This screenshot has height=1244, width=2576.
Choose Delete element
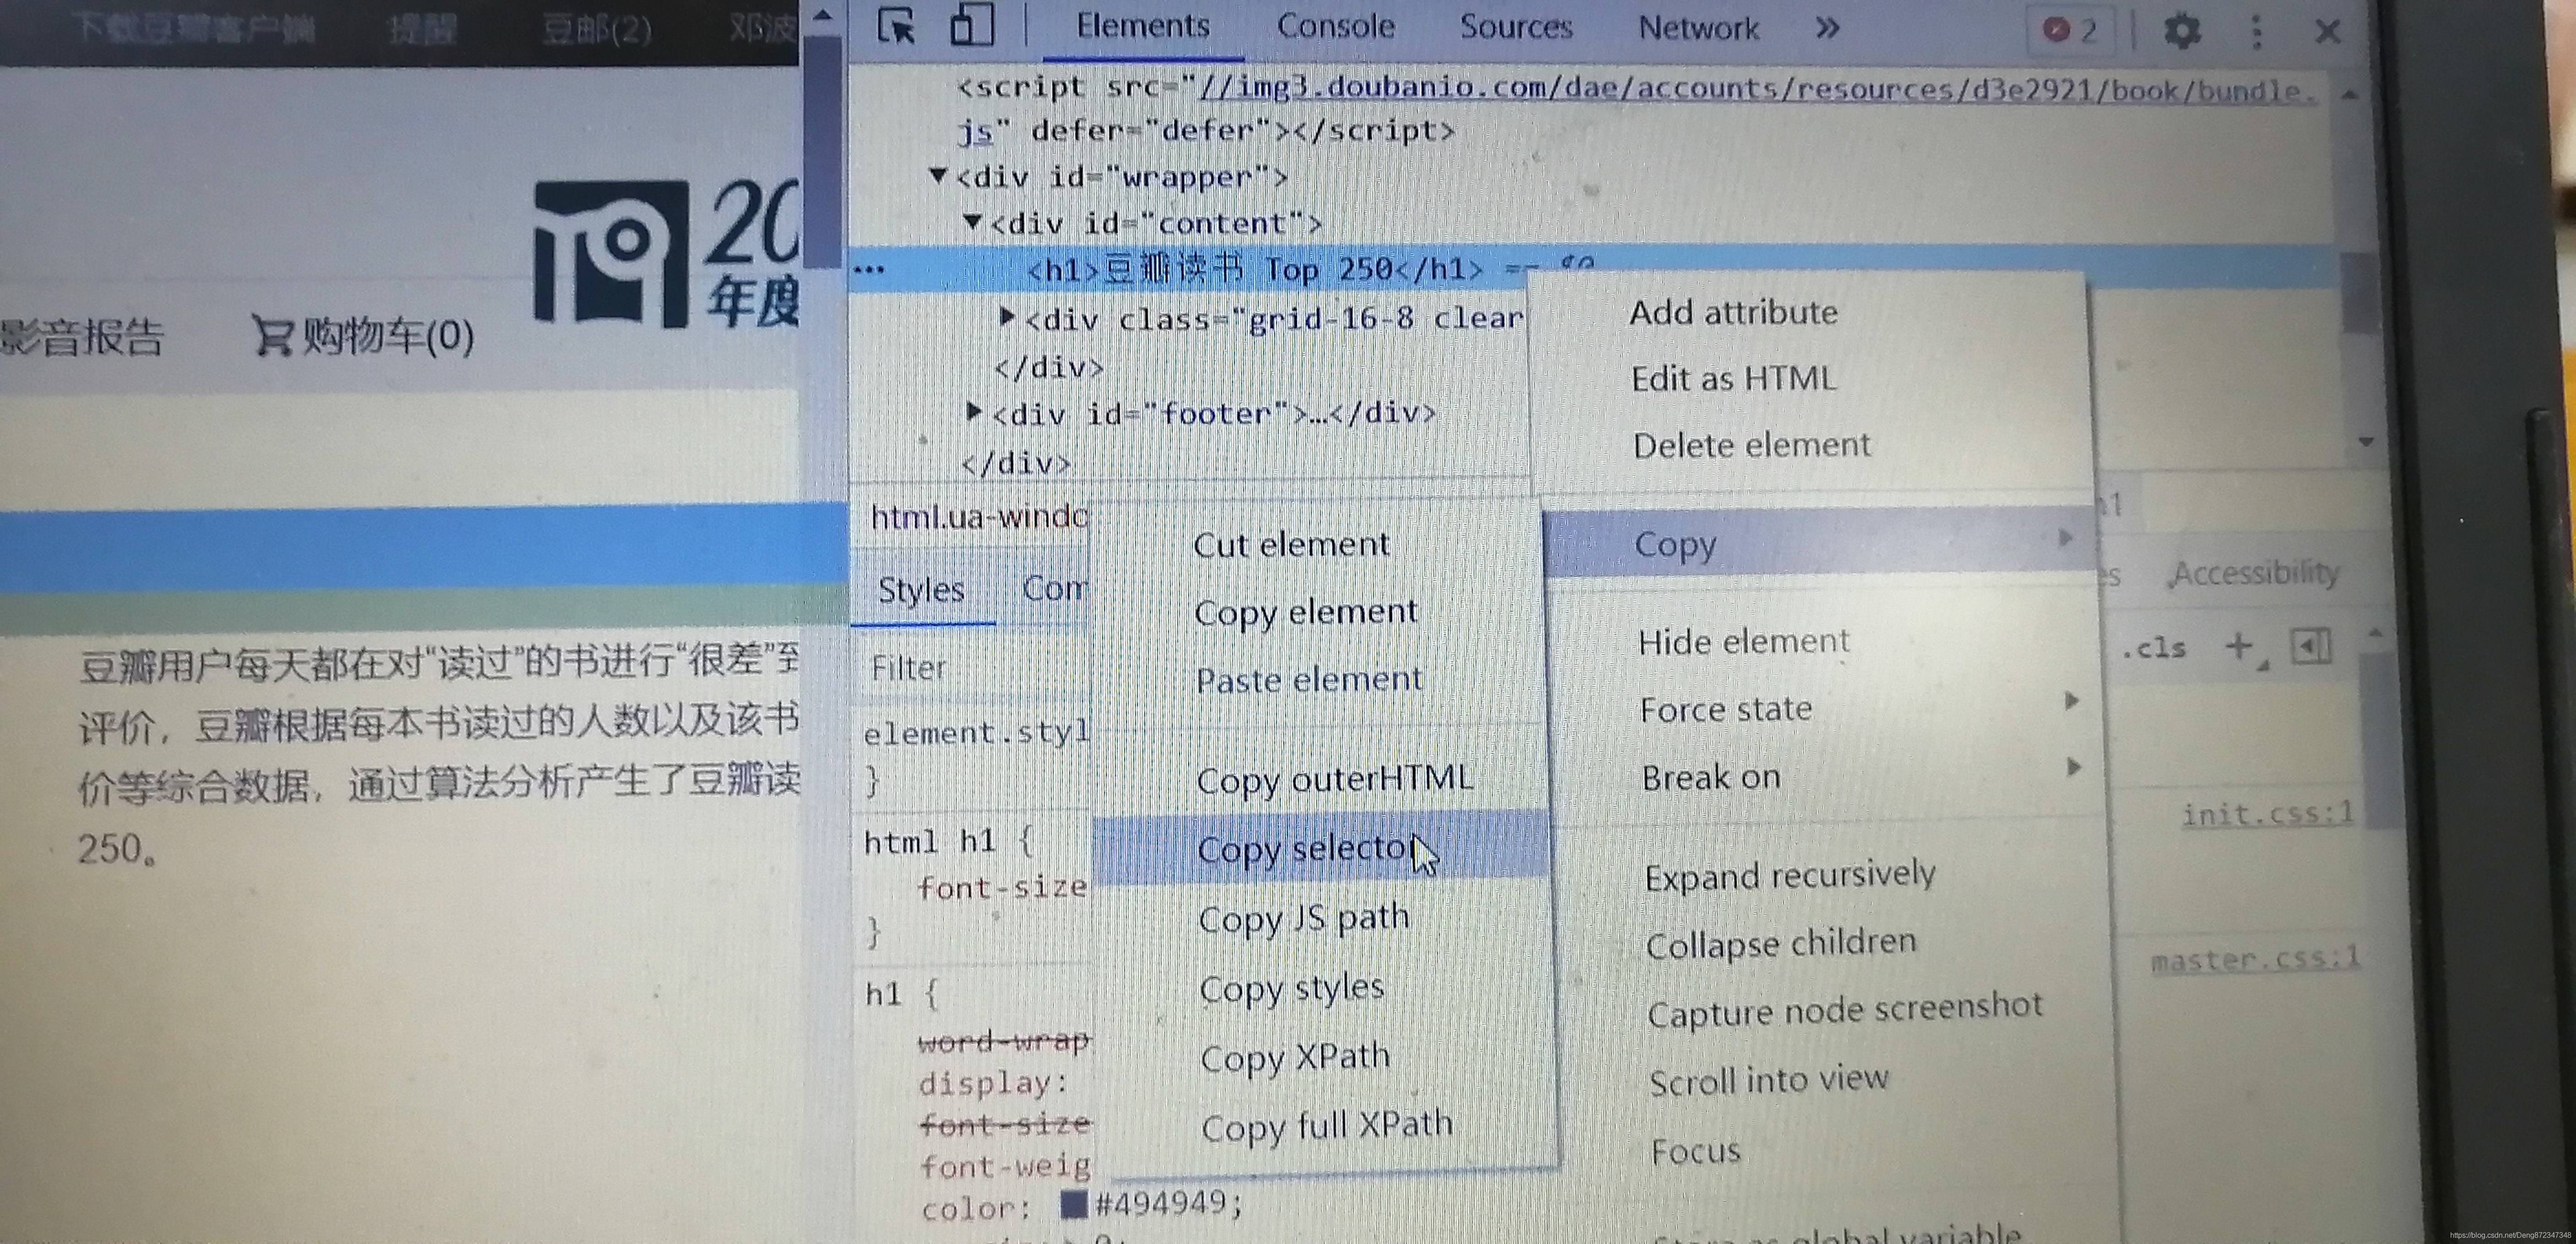(1751, 445)
